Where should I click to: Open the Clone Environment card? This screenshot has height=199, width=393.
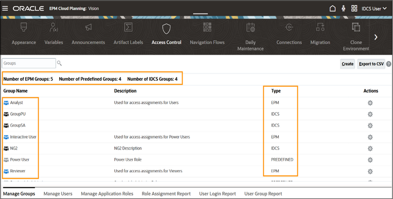[356, 37]
